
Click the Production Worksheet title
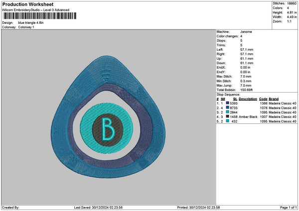coord(27,4)
